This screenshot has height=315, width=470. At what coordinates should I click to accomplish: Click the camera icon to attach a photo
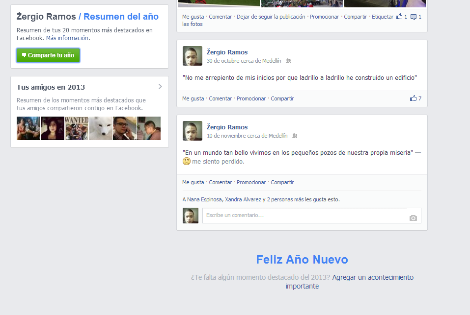(x=413, y=218)
